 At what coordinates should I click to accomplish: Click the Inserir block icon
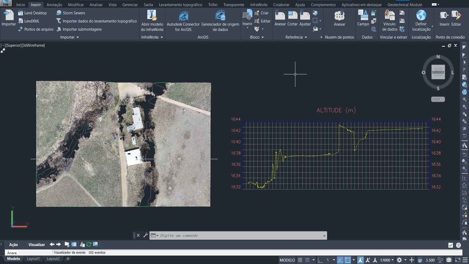[247, 15]
